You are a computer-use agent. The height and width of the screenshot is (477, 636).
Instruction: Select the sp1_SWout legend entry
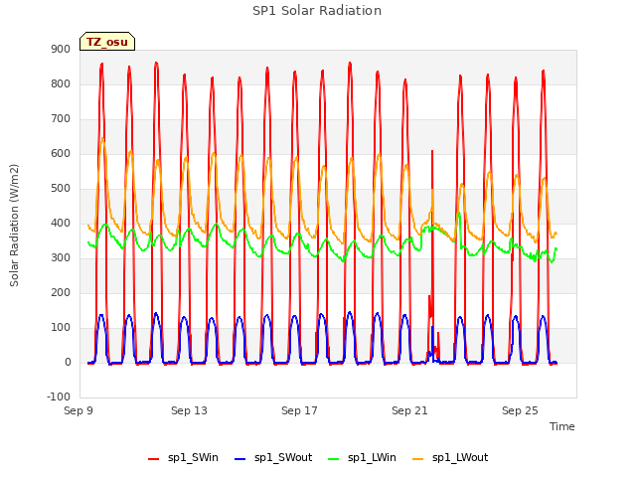tap(273, 457)
